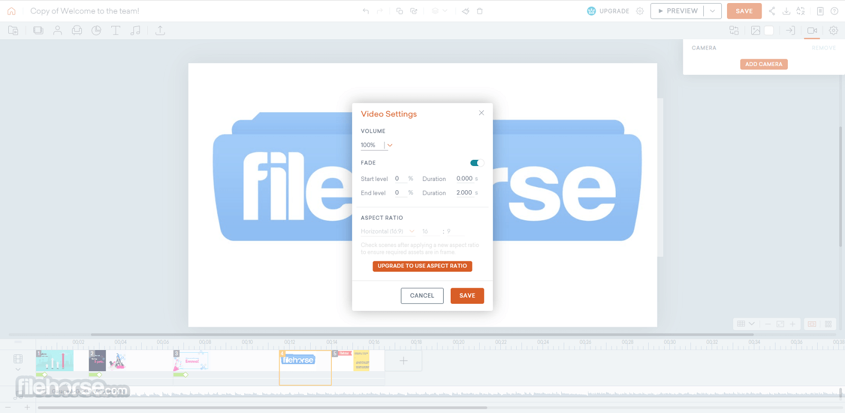Open the audio music note icon
The image size is (845, 413).
(x=136, y=30)
